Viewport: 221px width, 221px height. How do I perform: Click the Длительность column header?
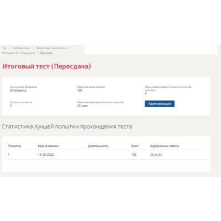click(x=98, y=146)
